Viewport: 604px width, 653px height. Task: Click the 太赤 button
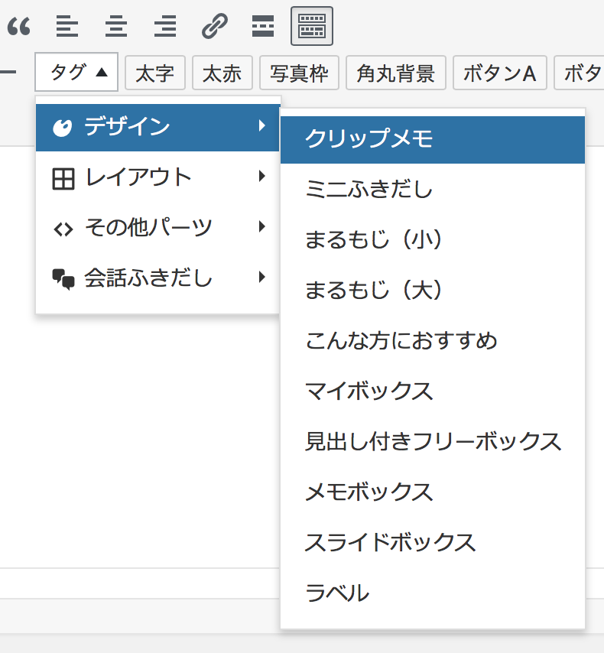point(222,73)
